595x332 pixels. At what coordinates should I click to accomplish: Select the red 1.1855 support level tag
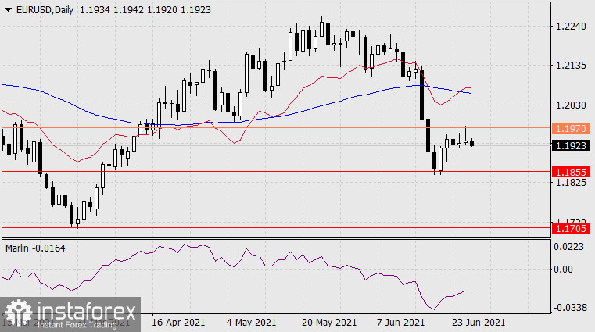[569, 171]
